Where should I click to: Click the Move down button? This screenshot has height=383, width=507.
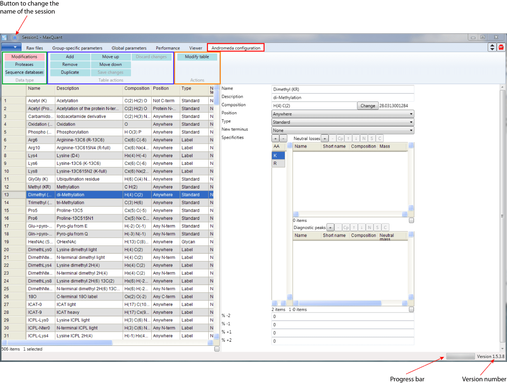click(111, 65)
